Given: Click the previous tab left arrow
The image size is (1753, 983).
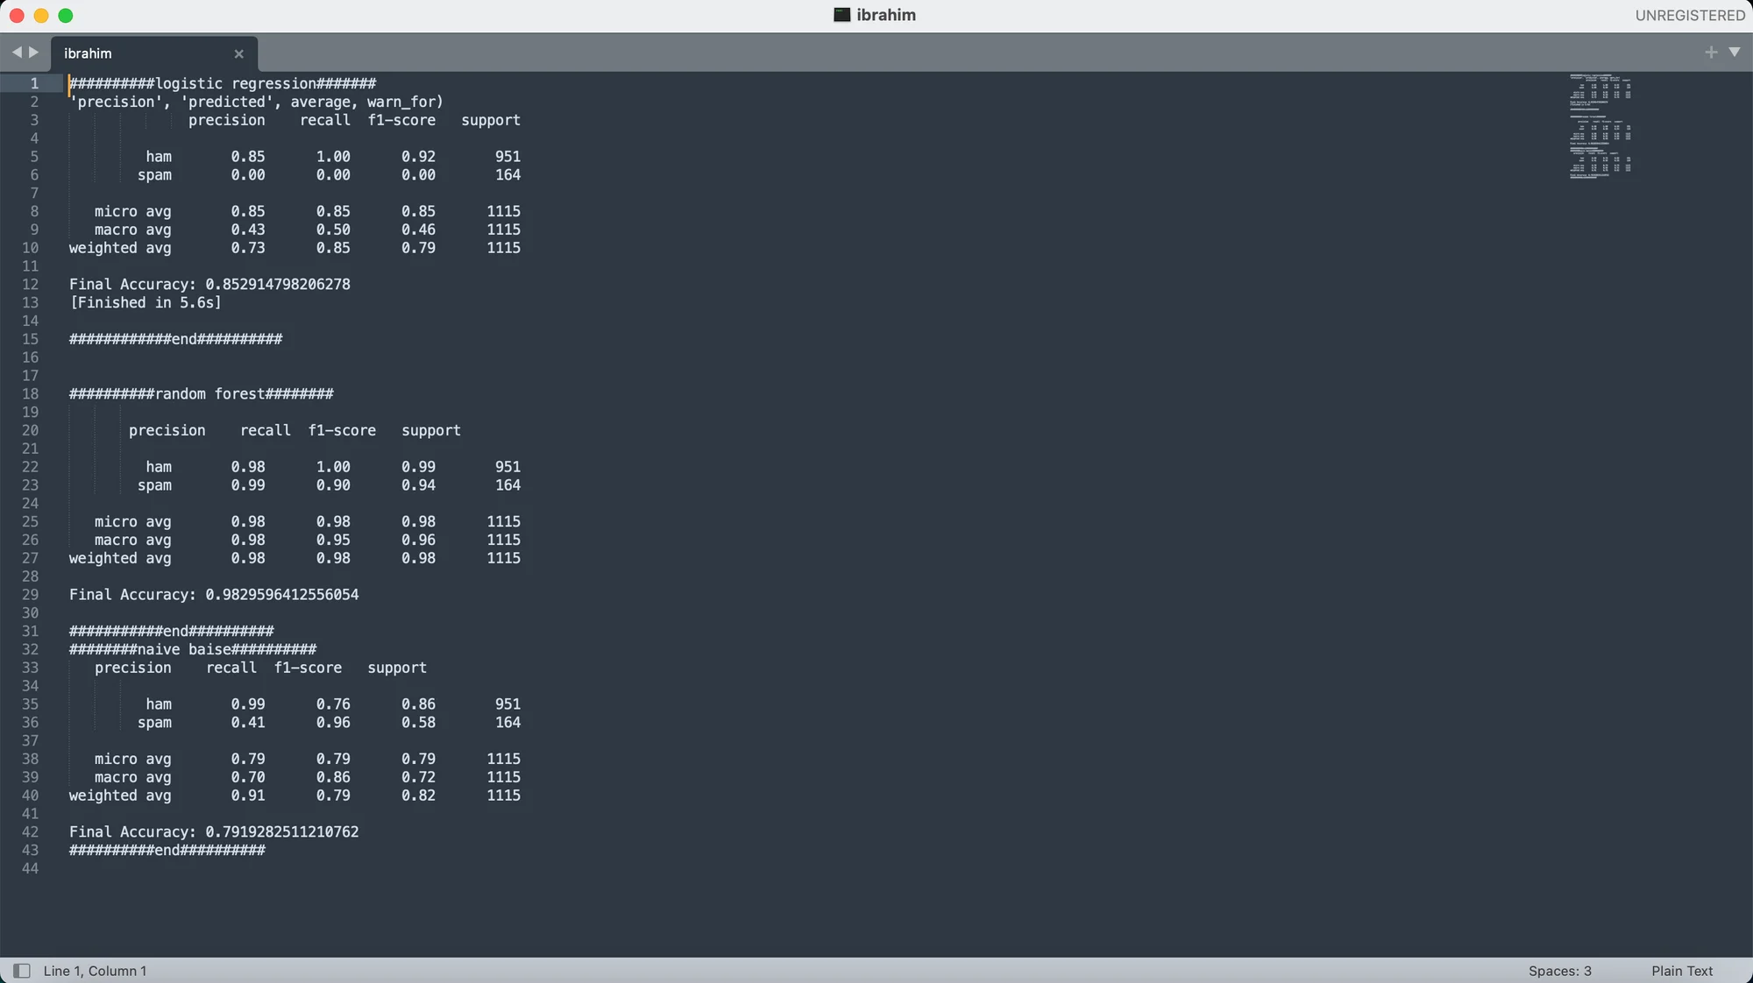Looking at the screenshot, I should [16, 53].
